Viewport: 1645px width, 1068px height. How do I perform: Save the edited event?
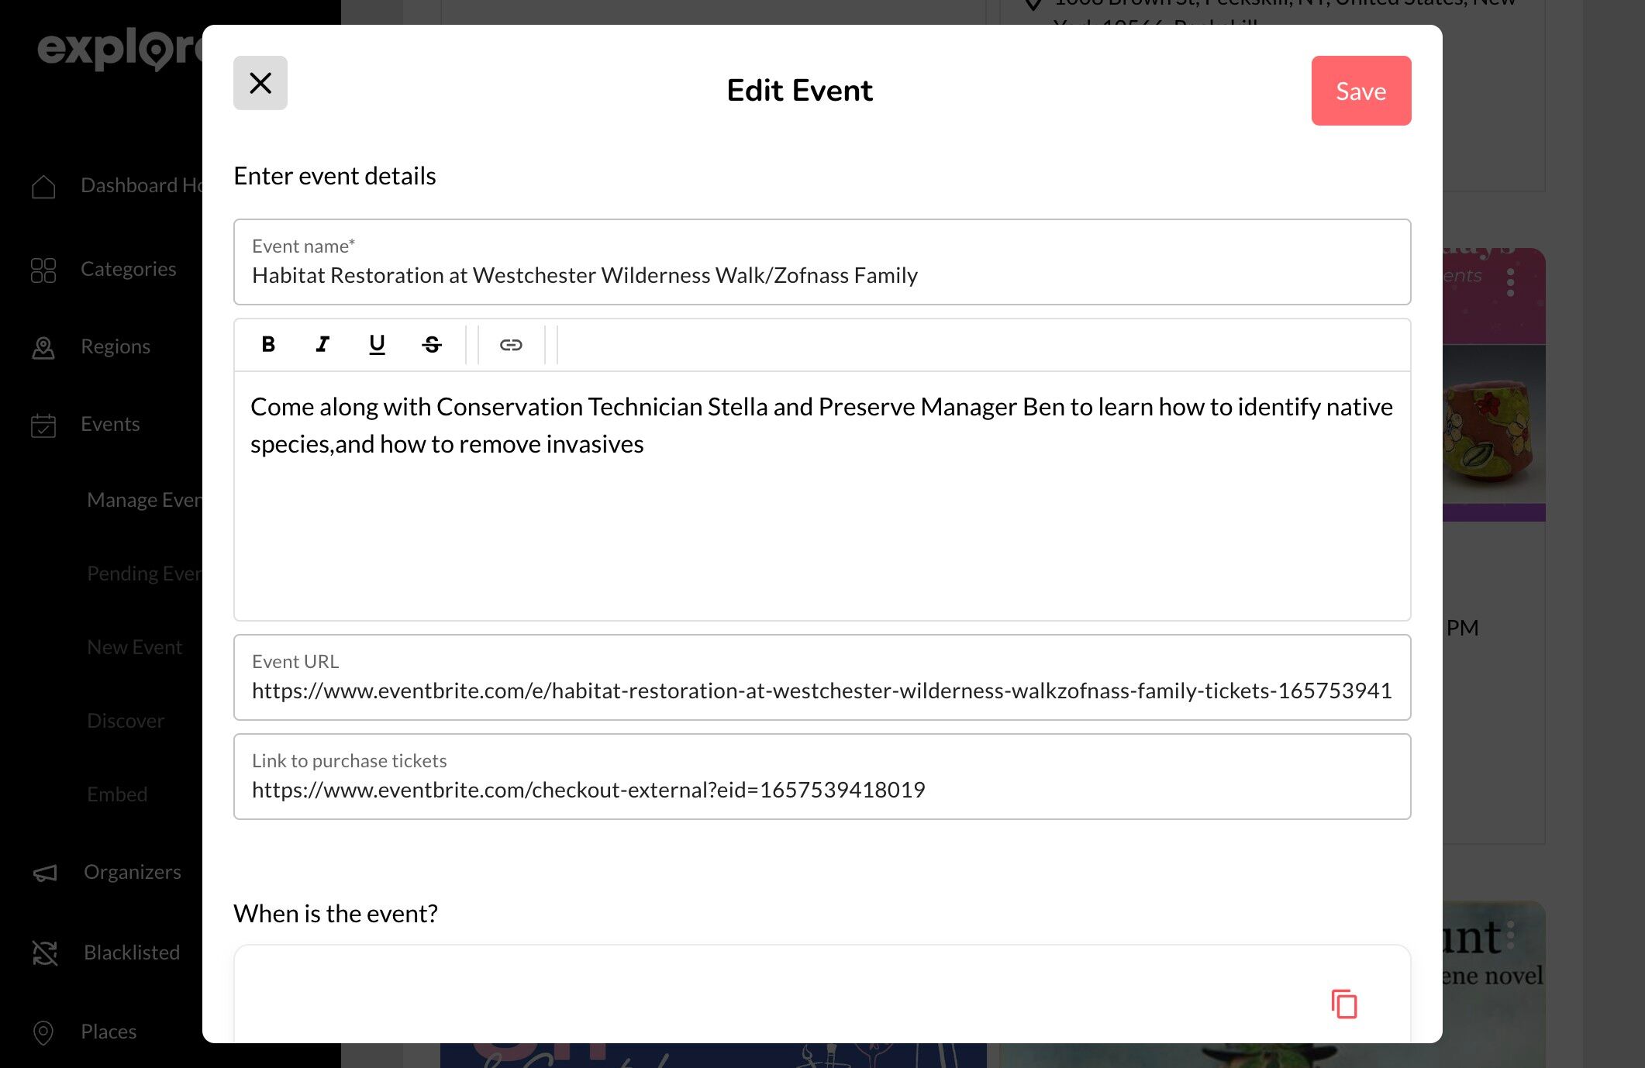pos(1360,91)
